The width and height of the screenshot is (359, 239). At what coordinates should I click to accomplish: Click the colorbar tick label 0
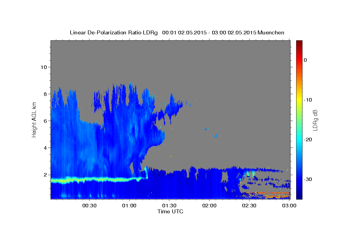click(x=305, y=60)
